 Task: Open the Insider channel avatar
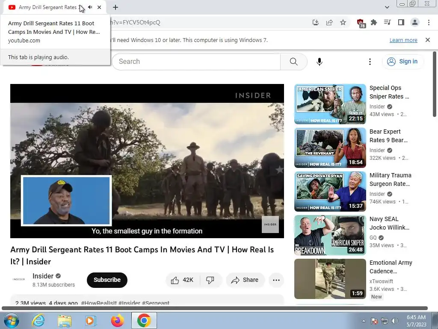pyautogui.click(x=19, y=279)
